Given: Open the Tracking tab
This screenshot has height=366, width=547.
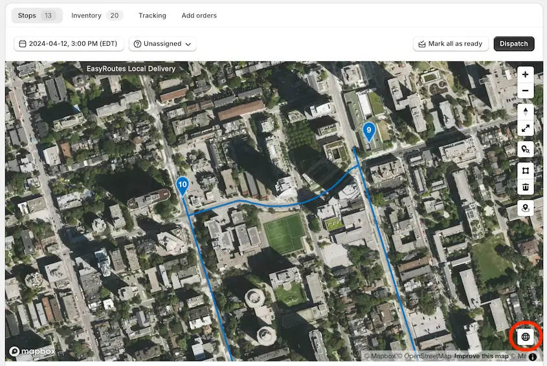Looking at the screenshot, I should [x=153, y=16].
